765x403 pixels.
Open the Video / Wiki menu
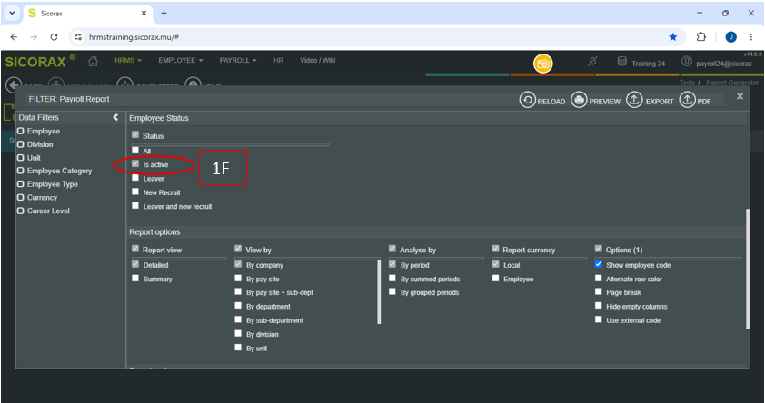[318, 61]
